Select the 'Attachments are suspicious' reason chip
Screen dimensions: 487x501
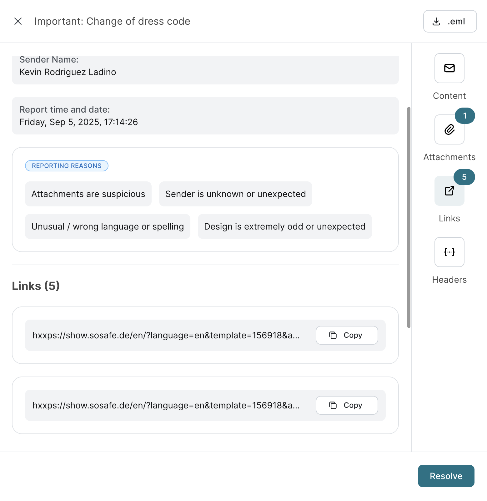[88, 194]
